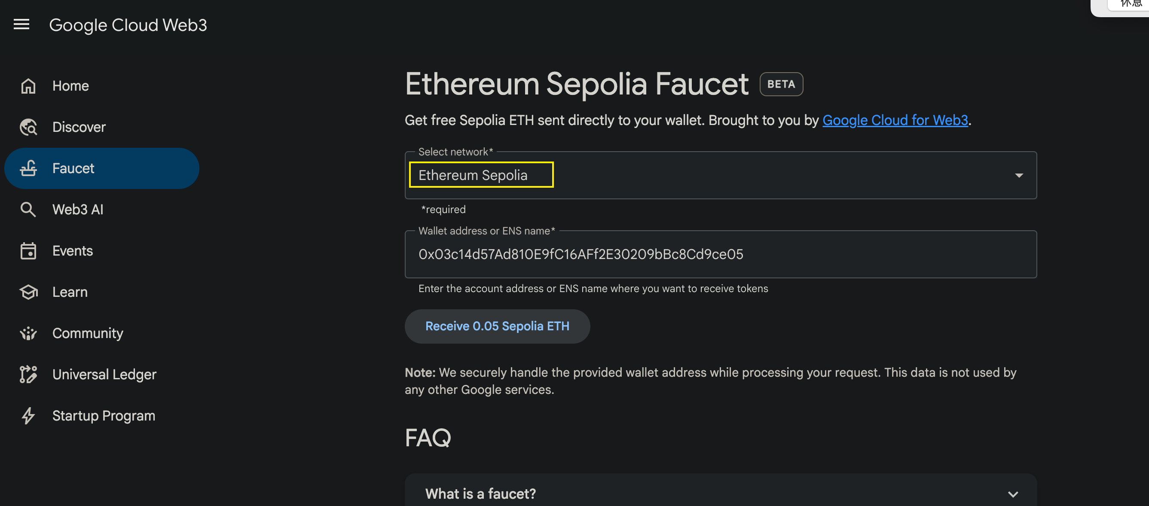Viewport: 1149px width, 506px height.
Task: Click the Faucet tap icon
Action: coord(28,168)
